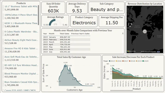Click the Customers Age axis title
The image size is (165, 93).
point(75,90)
